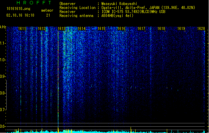Click the meteor count 21
This screenshot has height=133, width=209.
pos(48,15)
